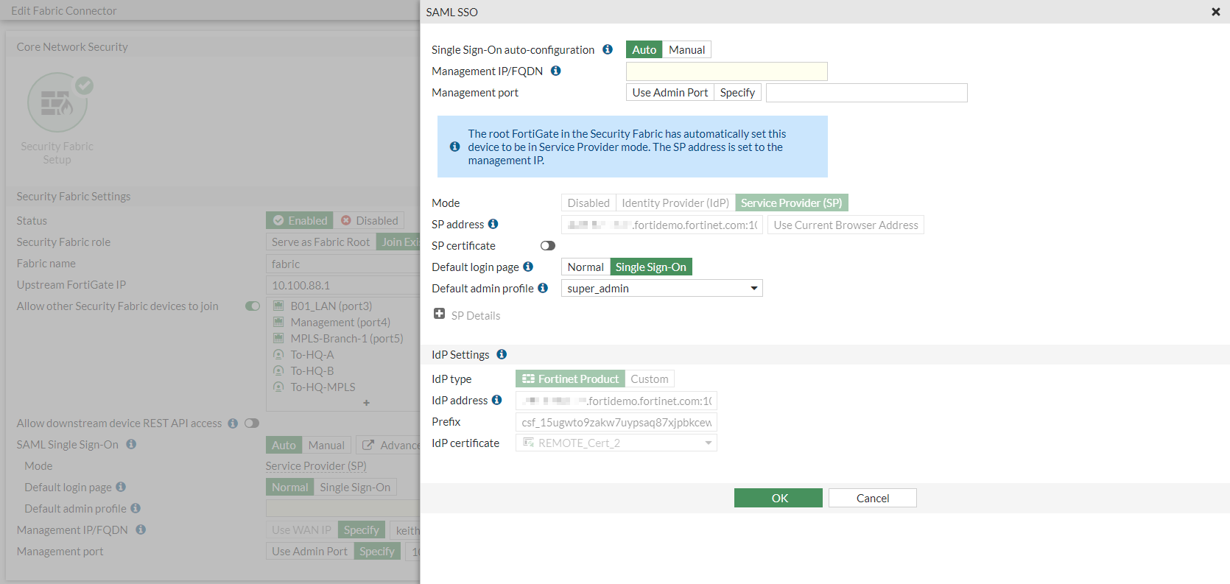Select Serve as Fabric Root role
1230x584 pixels.
pyautogui.click(x=320, y=242)
